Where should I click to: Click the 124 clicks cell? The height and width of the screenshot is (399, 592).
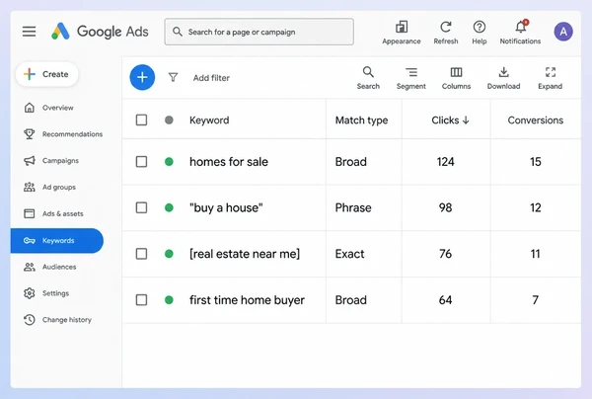446,162
